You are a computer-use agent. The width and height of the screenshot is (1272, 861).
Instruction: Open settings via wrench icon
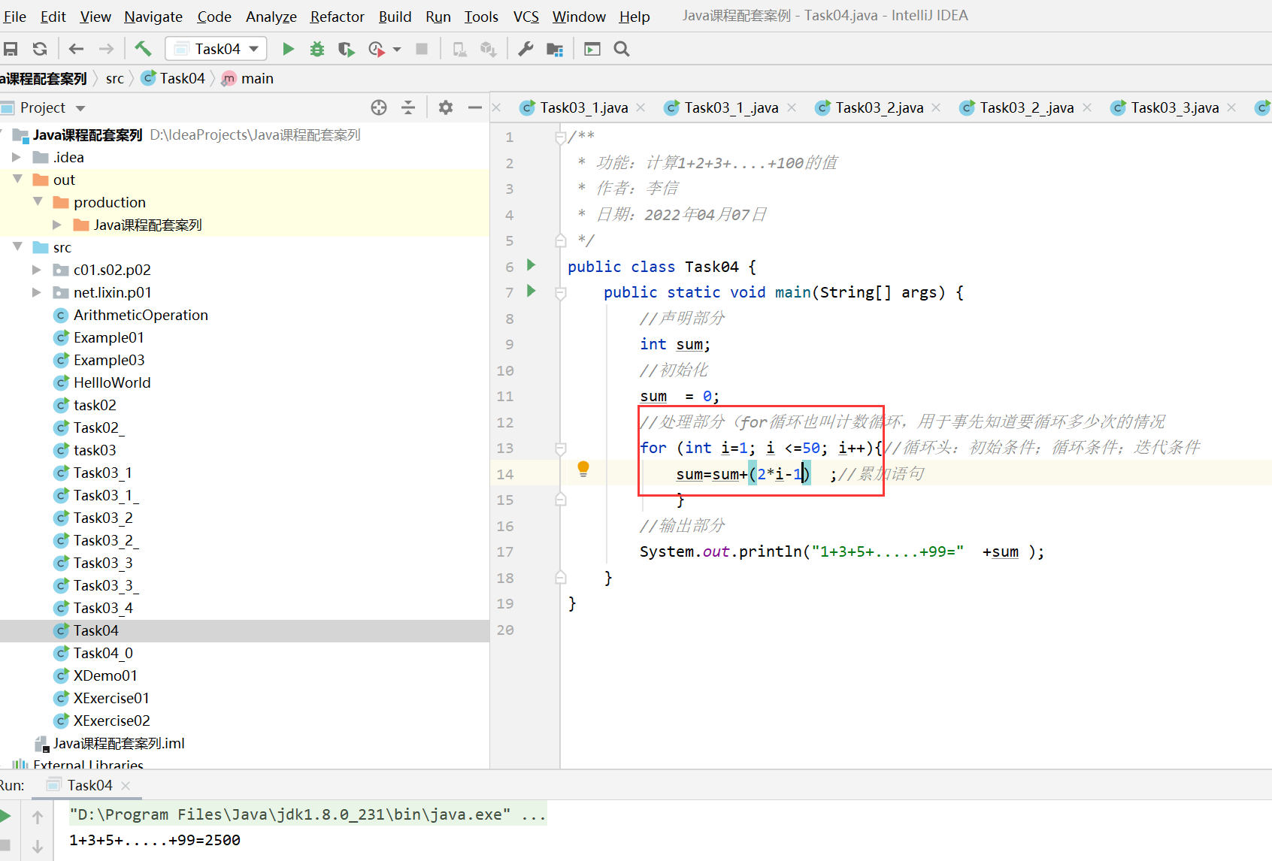click(x=525, y=49)
